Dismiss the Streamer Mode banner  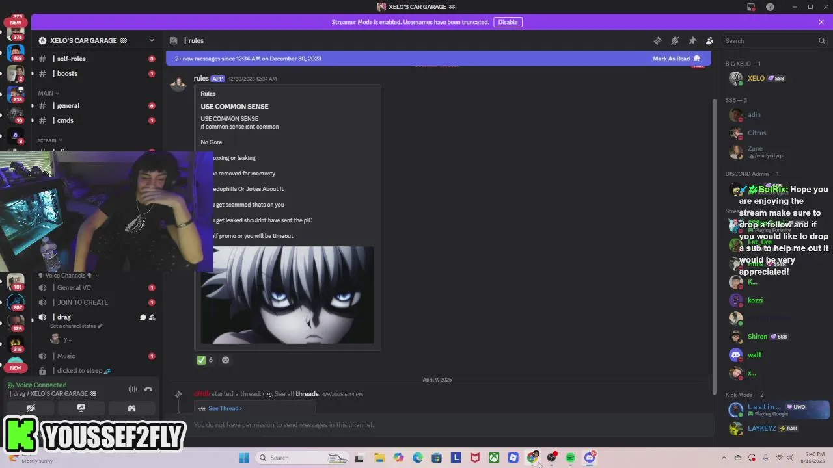click(821, 22)
